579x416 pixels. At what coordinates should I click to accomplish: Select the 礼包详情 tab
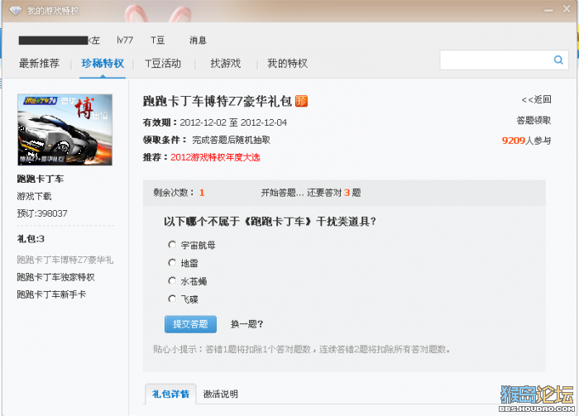pos(170,394)
